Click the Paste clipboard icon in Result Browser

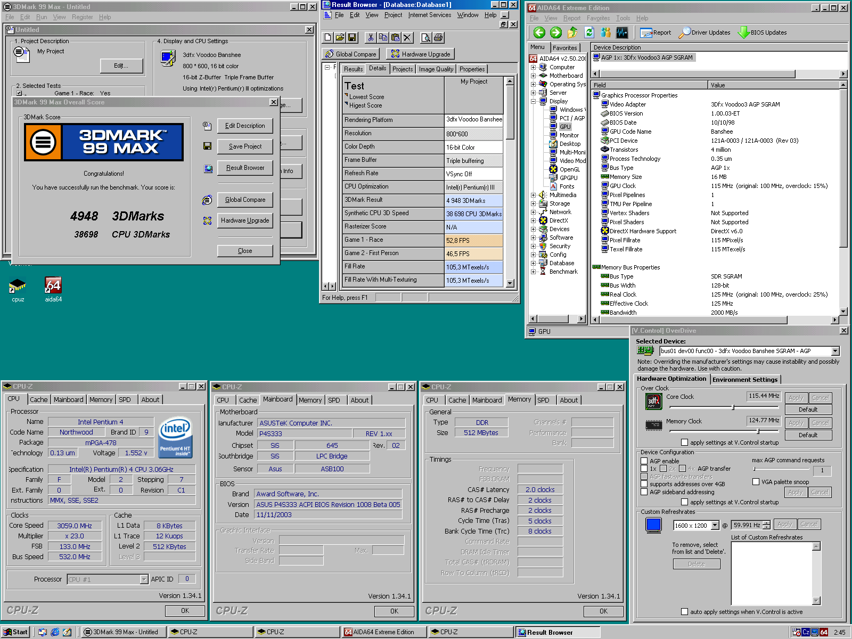[x=395, y=37]
